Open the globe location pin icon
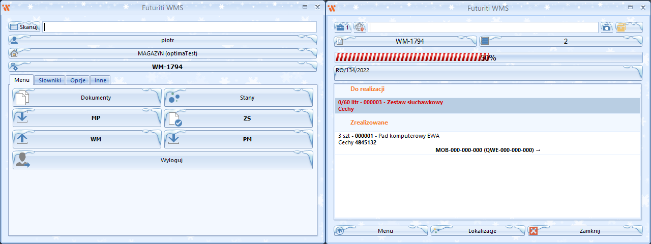The width and height of the screenshot is (651, 244). tap(359, 27)
